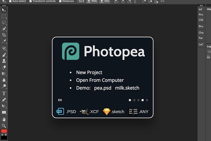Open the CSS panel tab
The image size is (211, 141).
click(201, 20)
